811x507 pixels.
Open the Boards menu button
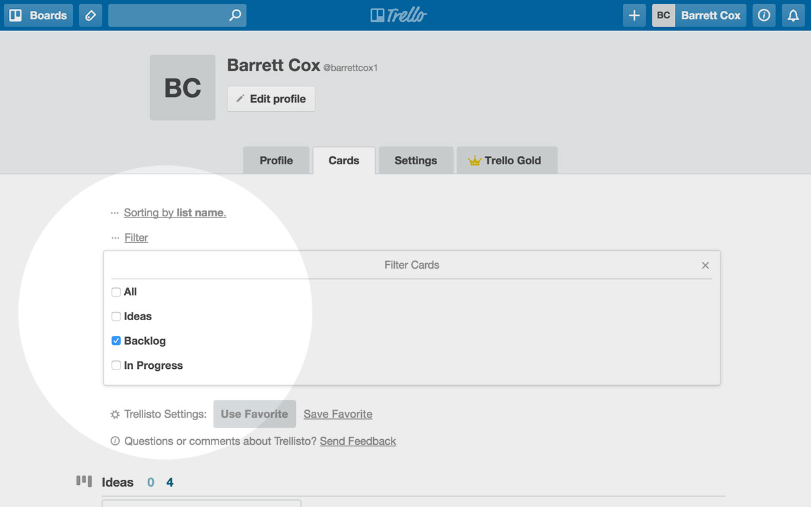click(x=38, y=15)
